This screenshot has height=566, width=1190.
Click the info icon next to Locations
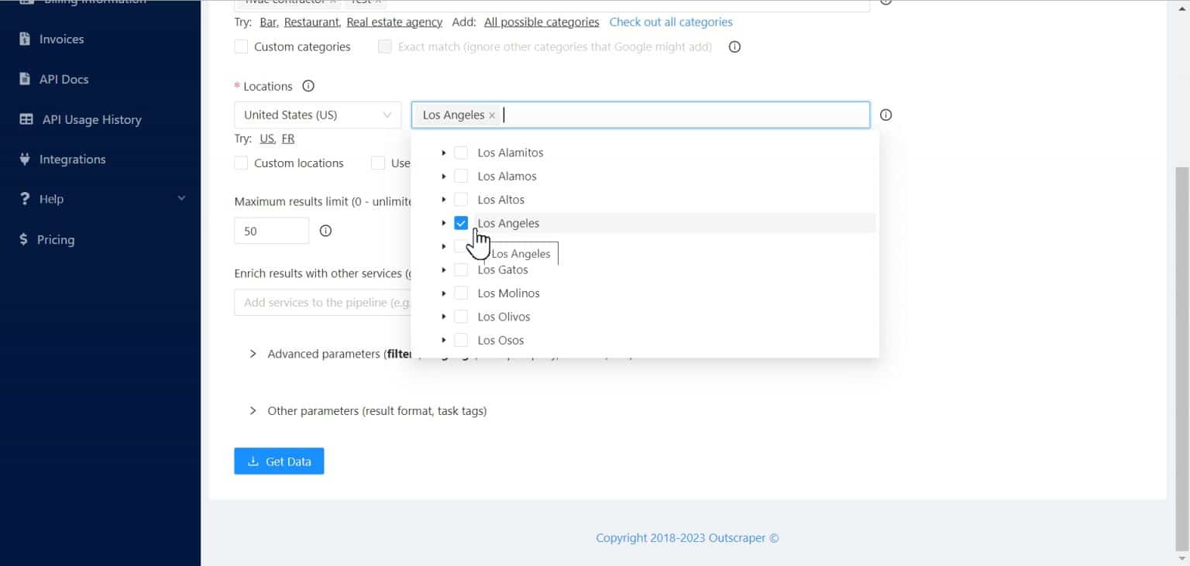(x=308, y=86)
